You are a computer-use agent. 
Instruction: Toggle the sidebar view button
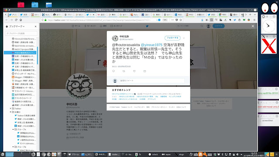[x=211, y=20]
